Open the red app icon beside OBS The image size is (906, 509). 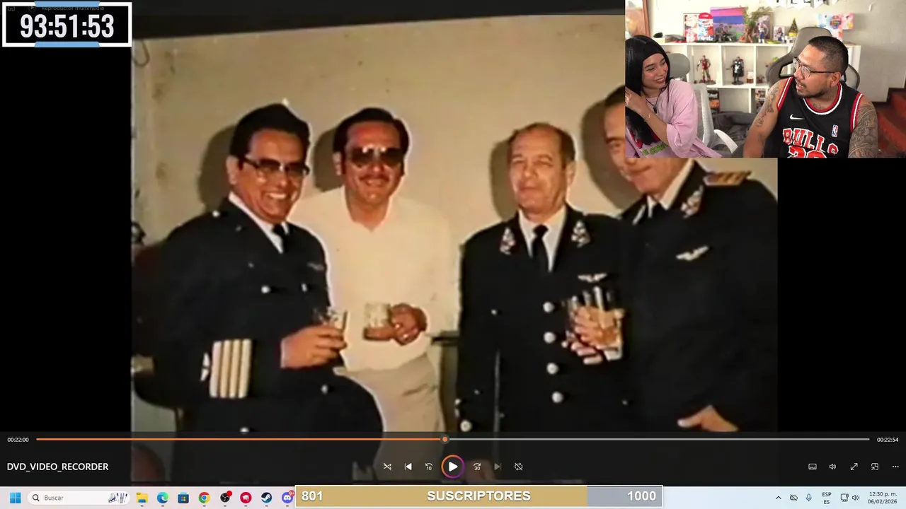coord(246,498)
